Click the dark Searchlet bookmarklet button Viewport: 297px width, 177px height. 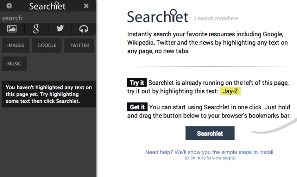point(210,133)
